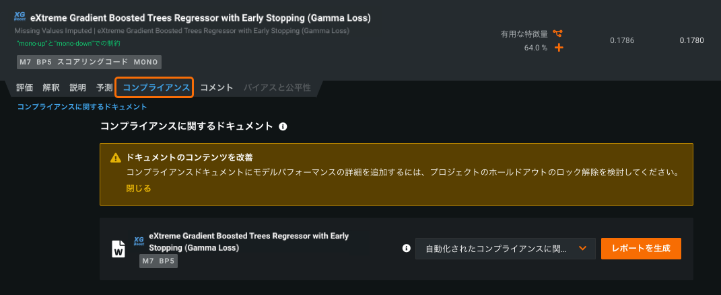This screenshot has height=295, width=721.
Task: Click the コンプライアンスに関するドキュメント sub-link
Action: pyautogui.click(x=82, y=107)
